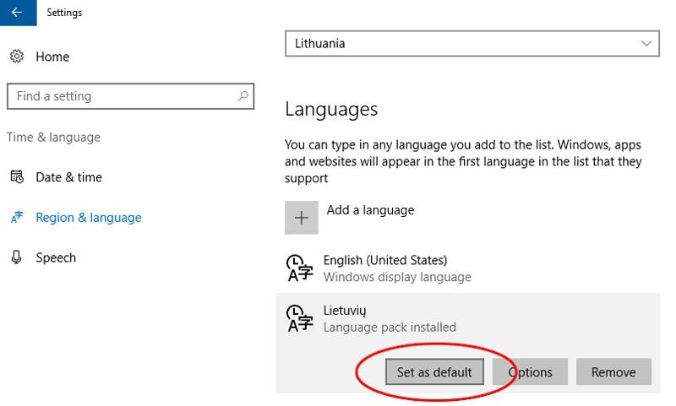
Task: Expand the region list via chevron arrow
Action: (646, 44)
